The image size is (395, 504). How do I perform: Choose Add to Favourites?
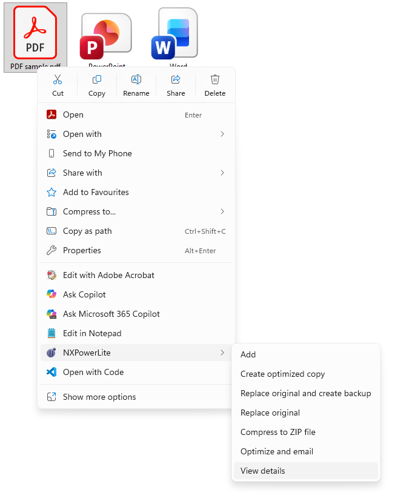pos(136,192)
